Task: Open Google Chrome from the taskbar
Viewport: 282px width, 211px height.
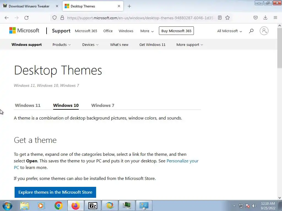Action: (58, 206)
